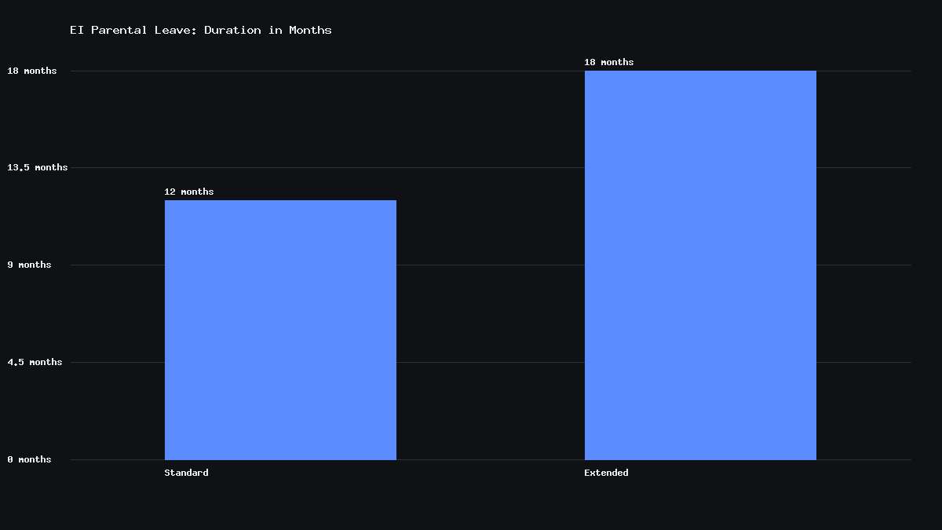The height and width of the screenshot is (530, 942).
Task: Click the '13.5 months' y-axis label
Action: click(38, 167)
